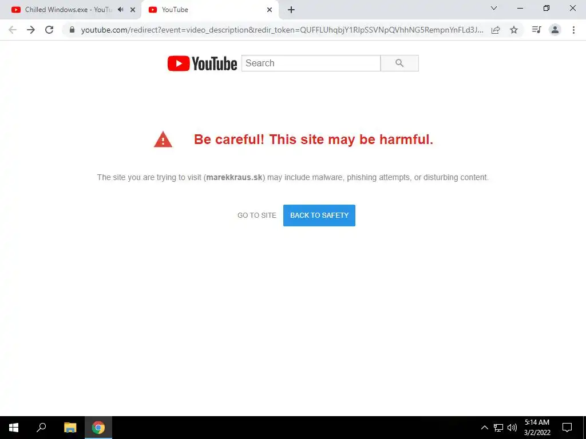Open the volume control in system tray

(x=512, y=428)
